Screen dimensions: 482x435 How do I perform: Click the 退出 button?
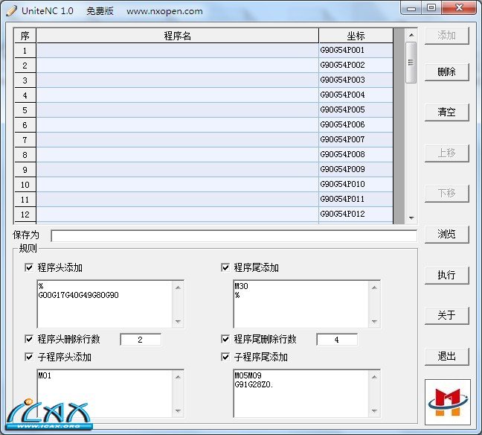[446, 357]
